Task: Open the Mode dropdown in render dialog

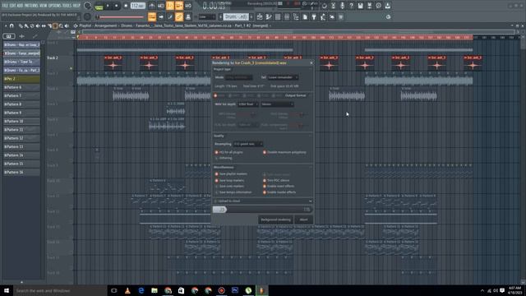Action: click(239, 77)
